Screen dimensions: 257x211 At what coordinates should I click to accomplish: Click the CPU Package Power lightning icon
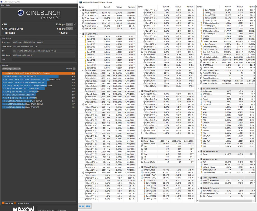[201, 41]
